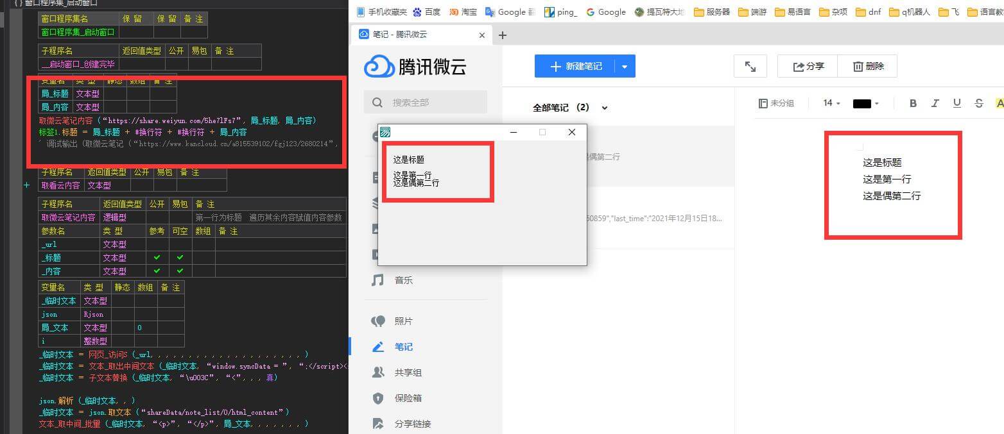
Task: Toggle 可空 checkmark for _标题 parameter
Action: (180, 258)
